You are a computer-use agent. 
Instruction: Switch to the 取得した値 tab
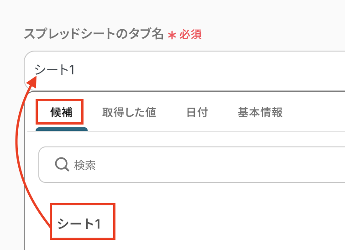(x=129, y=113)
